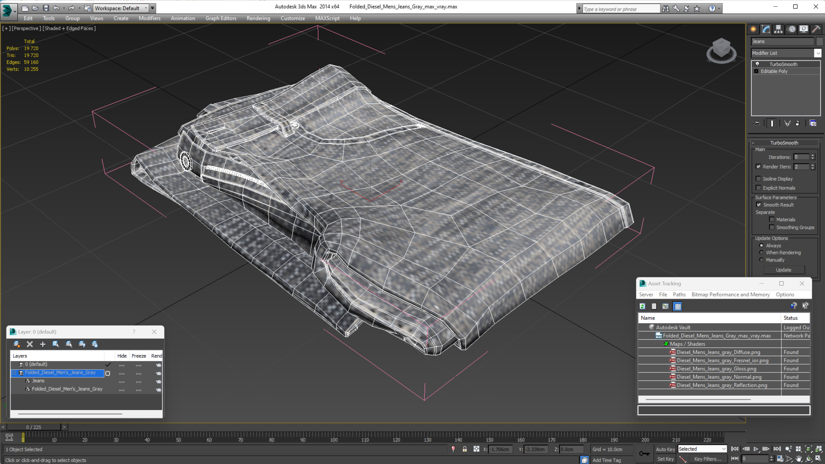825x464 pixels.
Task: Click the Create New Layer icon in Layer dialog
Action: [x=17, y=344]
